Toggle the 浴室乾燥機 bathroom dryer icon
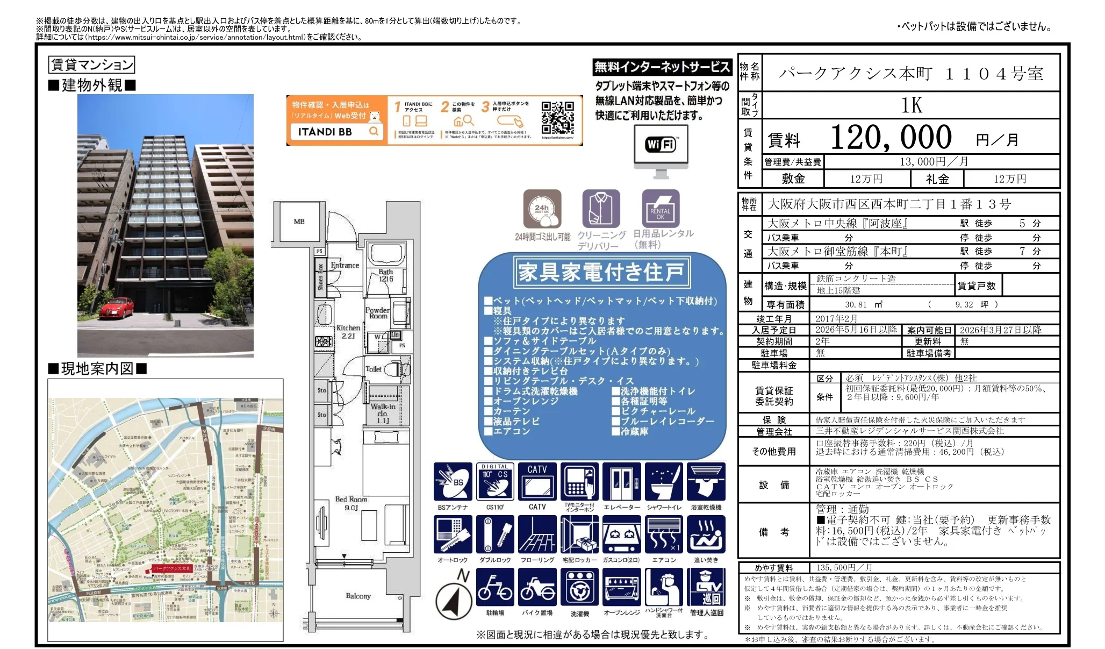The width and height of the screenshot is (1105, 649). 708,481
